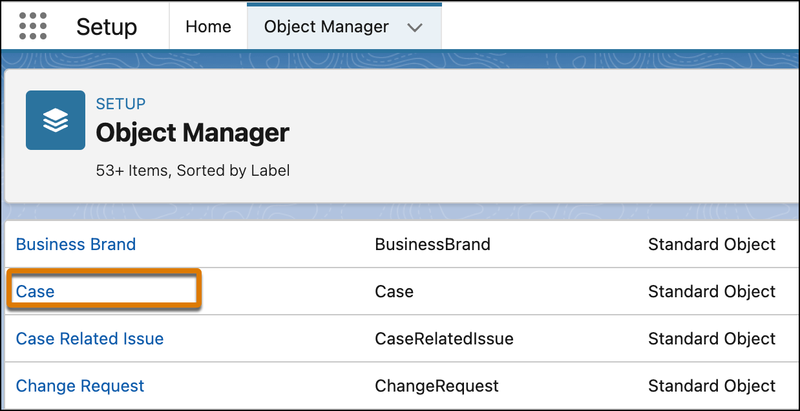Click the Setup title in the header

point(106,27)
